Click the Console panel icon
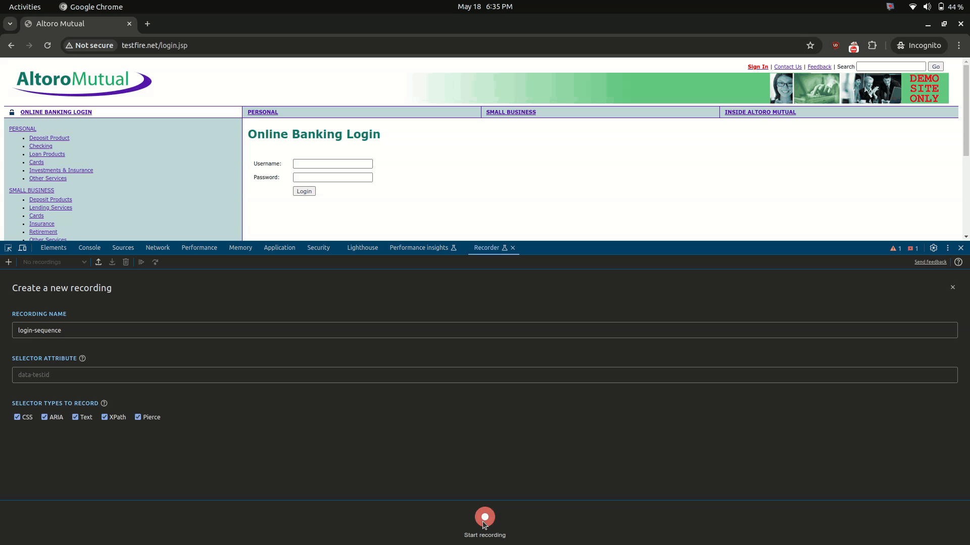 pyautogui.click(x=89, y=247)
